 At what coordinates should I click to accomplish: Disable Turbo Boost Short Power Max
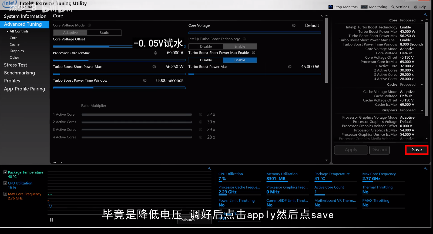click(206, 60)
